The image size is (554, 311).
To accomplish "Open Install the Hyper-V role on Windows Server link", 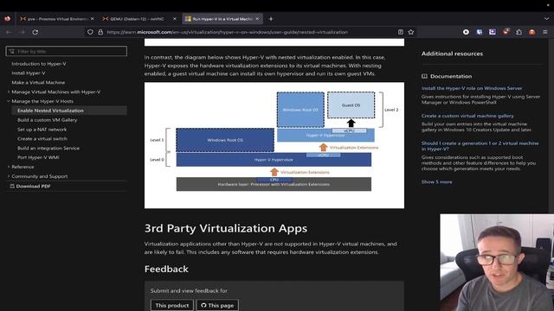I will point(471,88).
